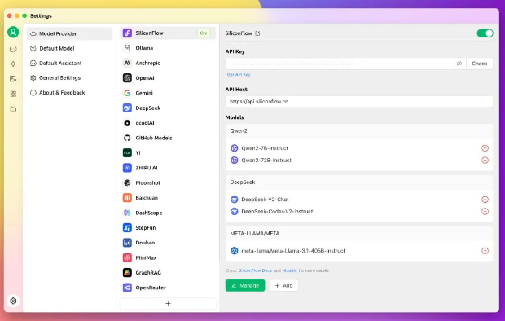Open the Models details link
The image size is (505, 321).
click(289, 270)
